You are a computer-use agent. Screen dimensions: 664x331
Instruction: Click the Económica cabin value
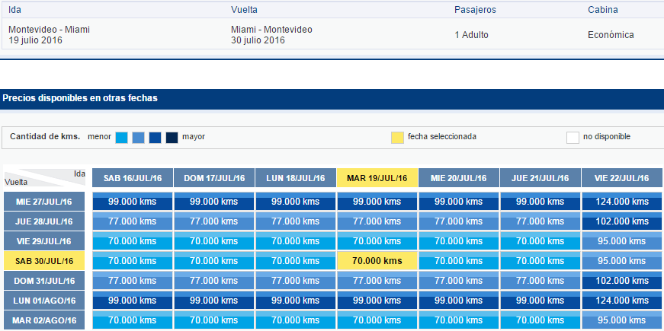pos(611,35)
